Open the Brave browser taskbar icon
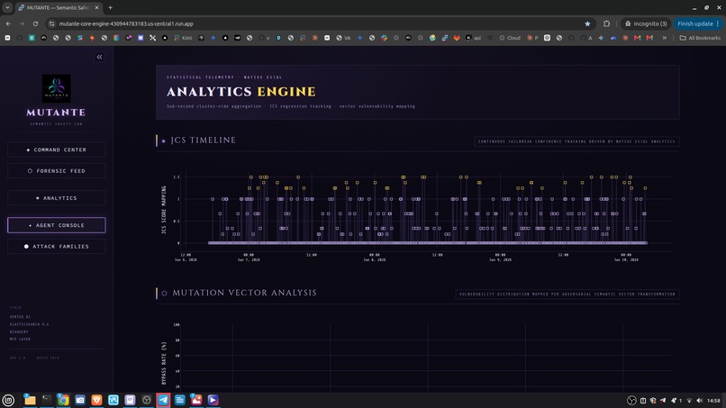 point(96,400)
